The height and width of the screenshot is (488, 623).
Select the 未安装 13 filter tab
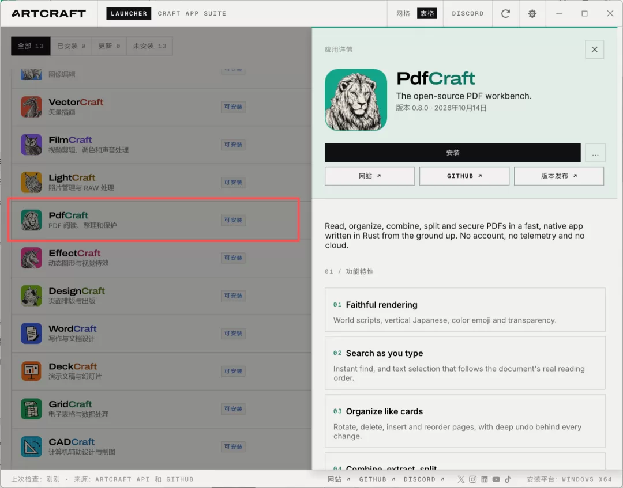[149, 46]
